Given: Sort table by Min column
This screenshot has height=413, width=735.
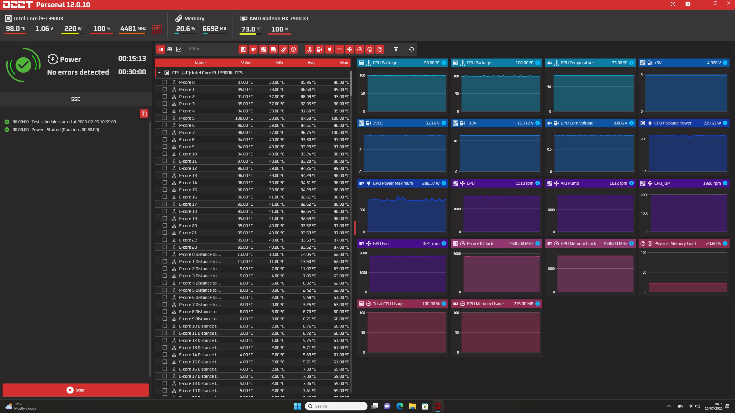Looking at the screenshot, I should pos(280,63).
